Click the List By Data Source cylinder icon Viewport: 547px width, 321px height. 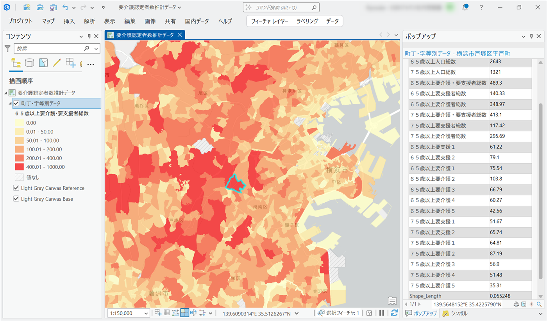click(x=29, y=63)
